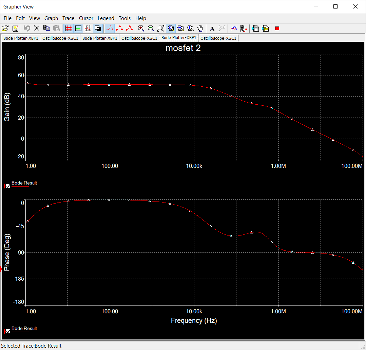Click the zoom out magnifier icon

pyautogui.click(x=151, y=29)
